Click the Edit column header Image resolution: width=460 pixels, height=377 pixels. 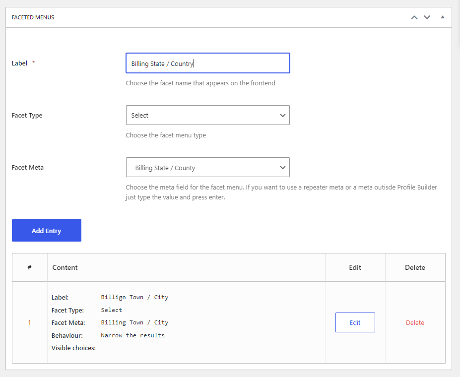(355, 267)
